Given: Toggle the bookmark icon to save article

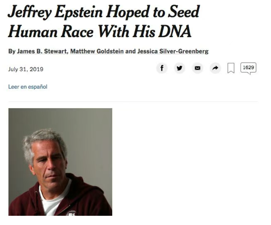Looking at the screenshot, I should click(x=231, y=68).
